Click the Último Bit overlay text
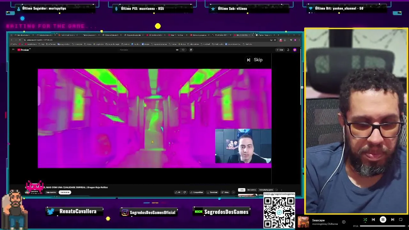Screen dimensions: 409x230 [339, 8]
